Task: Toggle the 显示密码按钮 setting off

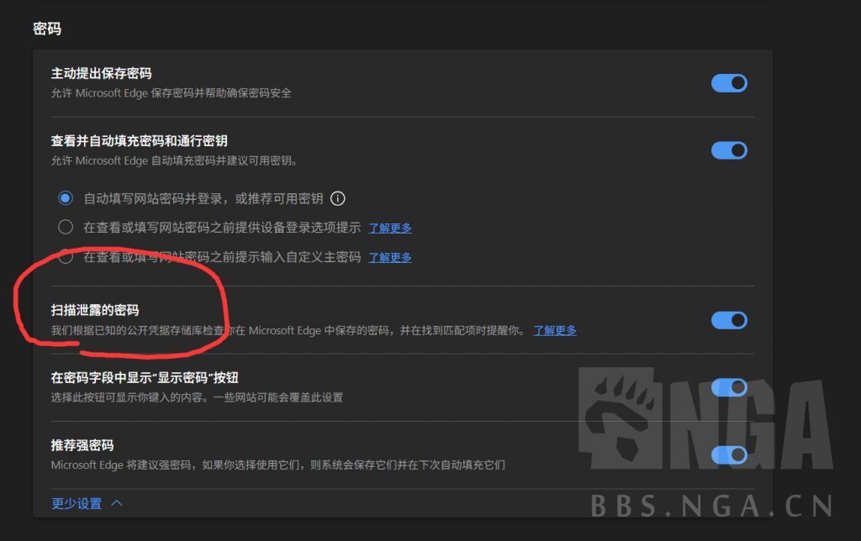Action: [x=728, y=387]
